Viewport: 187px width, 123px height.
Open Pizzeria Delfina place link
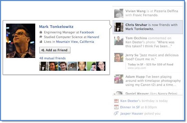tap(166, 11)
